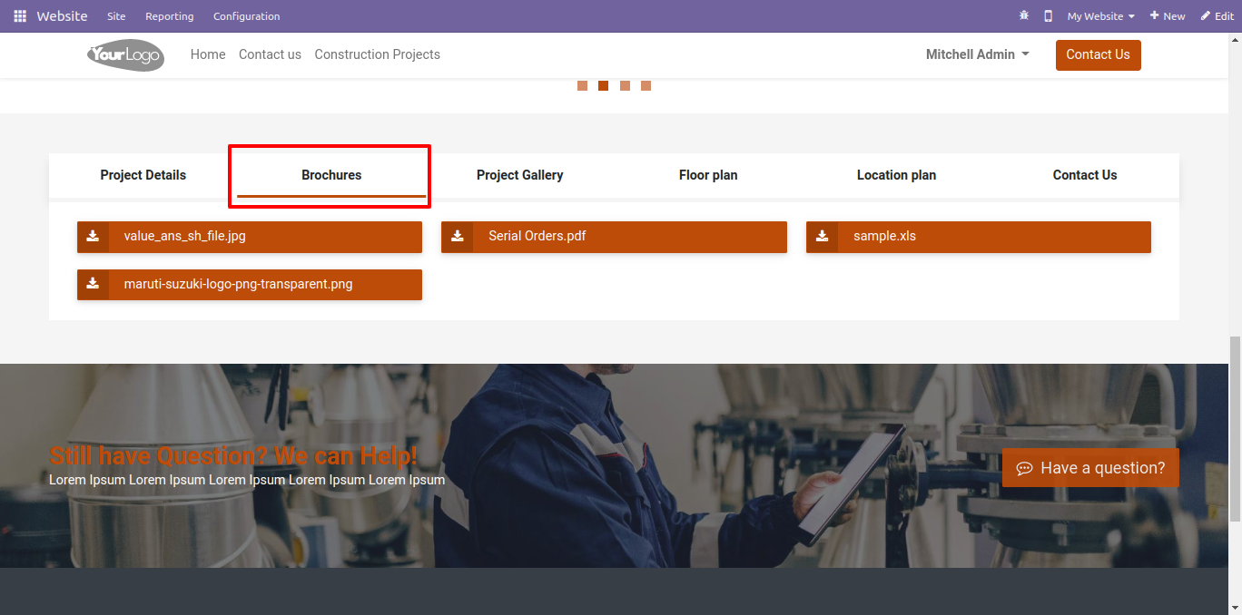This screenshot has height=615, width=1242.
Task: Open Contact us nav link
Action: tap(270, 54)
